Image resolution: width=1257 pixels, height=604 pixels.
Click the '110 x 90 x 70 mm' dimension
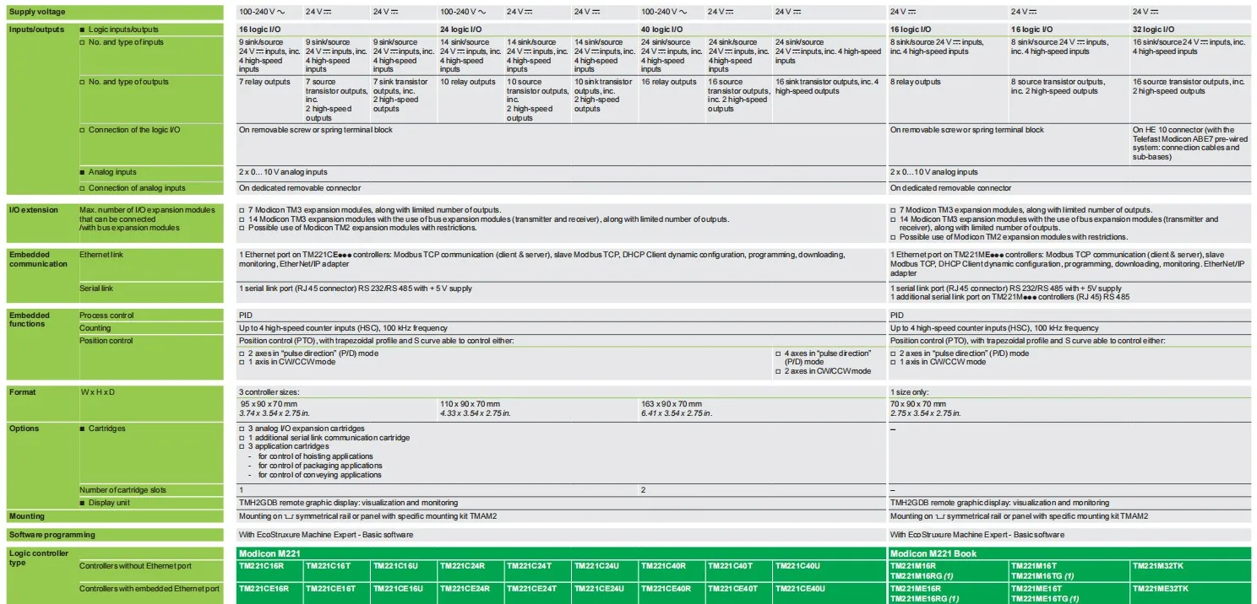(470, 405)
